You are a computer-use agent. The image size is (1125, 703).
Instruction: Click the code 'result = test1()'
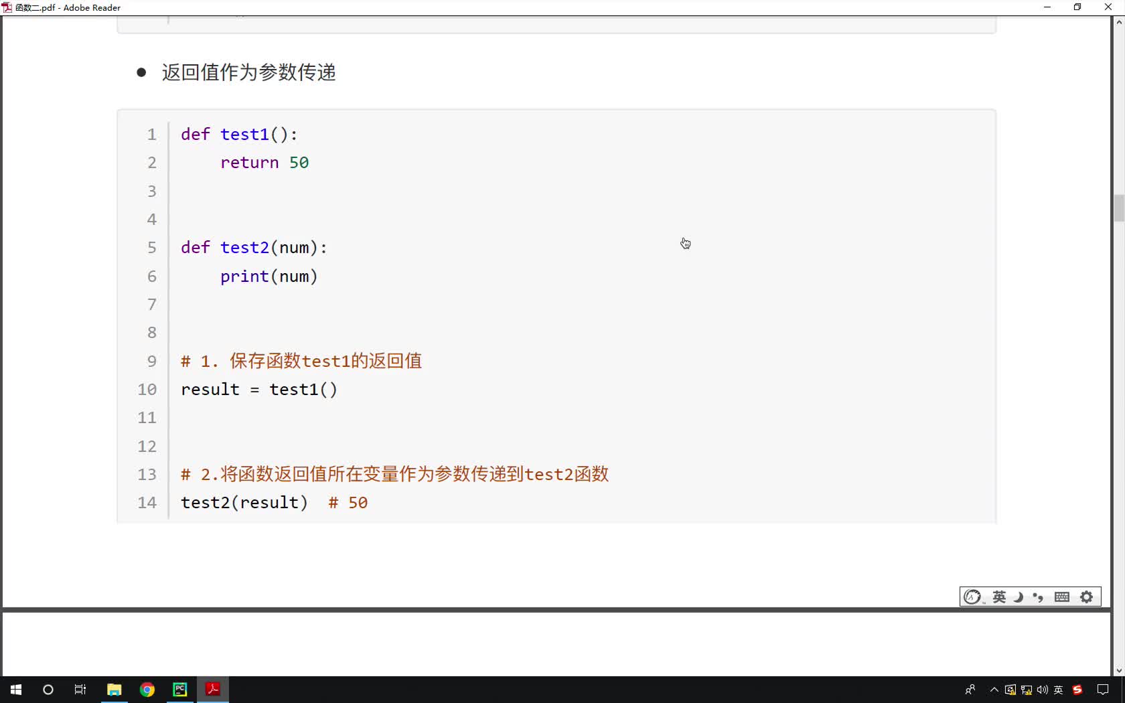(x=259, y=390)
